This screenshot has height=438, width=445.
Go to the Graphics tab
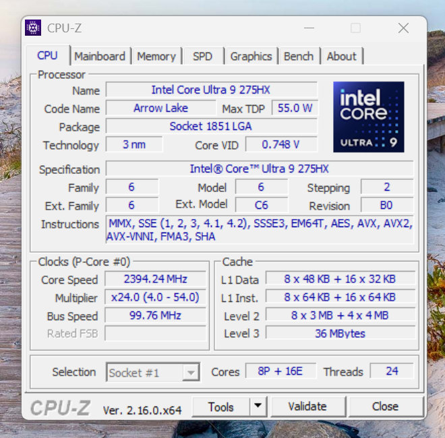(251, 57)
